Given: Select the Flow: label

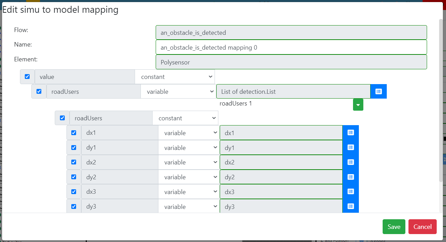Looking at the screenshot, I should [x=21, y=30].
